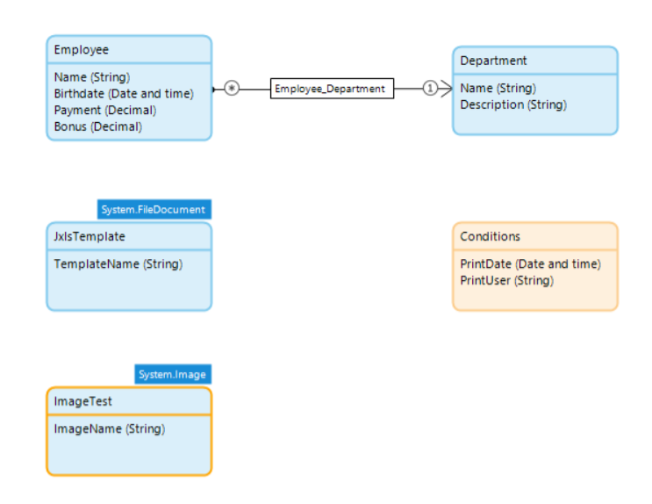Select the ImageTest entity title

83,401
